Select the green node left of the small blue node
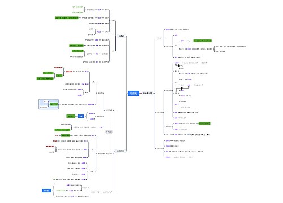Image resolution: width=283 pixels, height=203 pixels. [71, 116]
